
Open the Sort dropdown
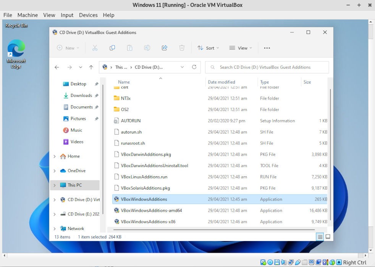point(208,48)
